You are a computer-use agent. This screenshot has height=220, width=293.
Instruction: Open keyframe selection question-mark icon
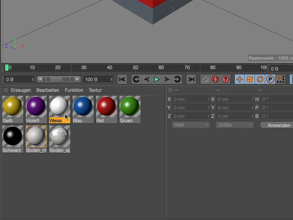[226, 79]
